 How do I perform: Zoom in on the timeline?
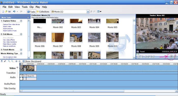point(9,61)
